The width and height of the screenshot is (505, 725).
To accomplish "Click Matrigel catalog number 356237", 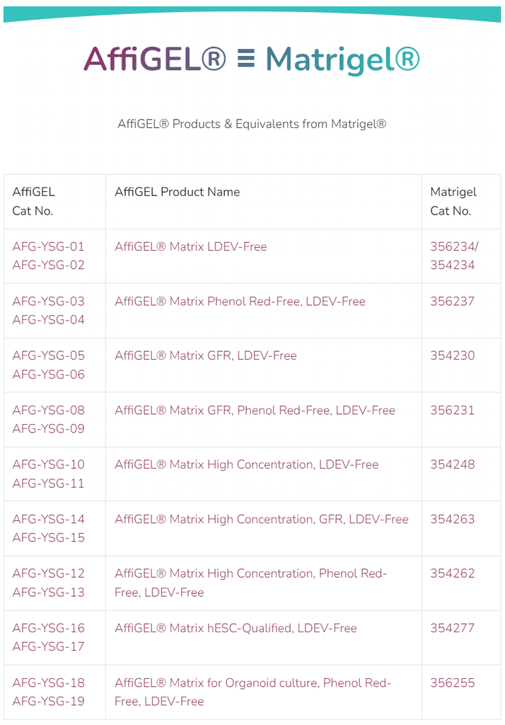I will point(453,301).
